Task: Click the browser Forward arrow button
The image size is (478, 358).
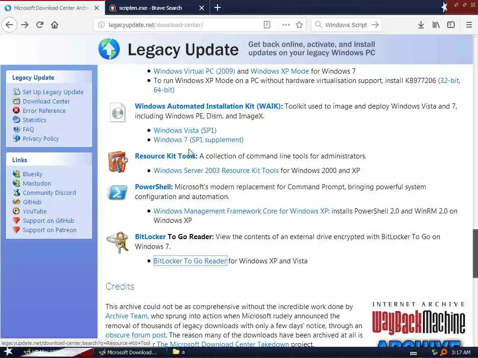Action: (25, 25)
